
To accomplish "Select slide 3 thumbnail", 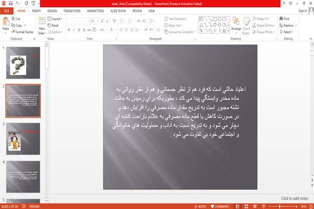I will click(x=23, y=139).
